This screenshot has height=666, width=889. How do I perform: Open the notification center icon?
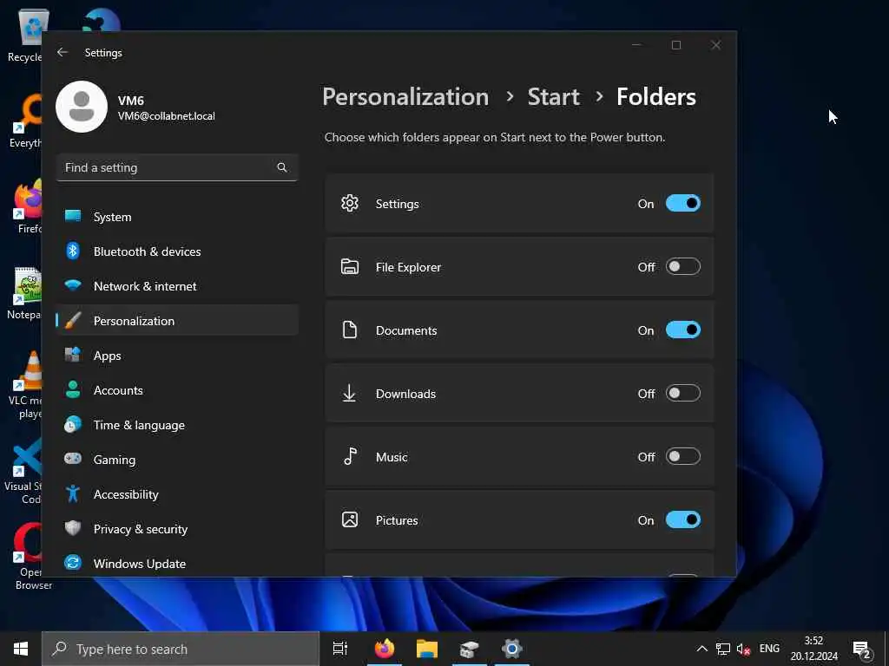coord(861,649)
